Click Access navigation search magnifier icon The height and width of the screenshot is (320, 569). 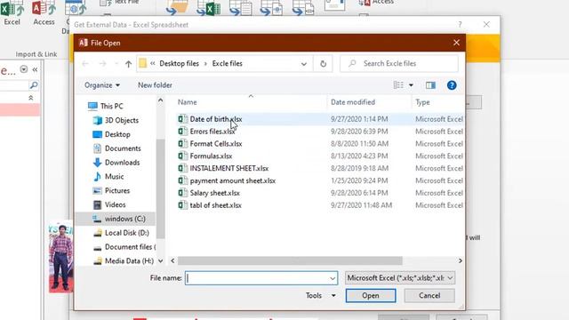coord(34,85)
